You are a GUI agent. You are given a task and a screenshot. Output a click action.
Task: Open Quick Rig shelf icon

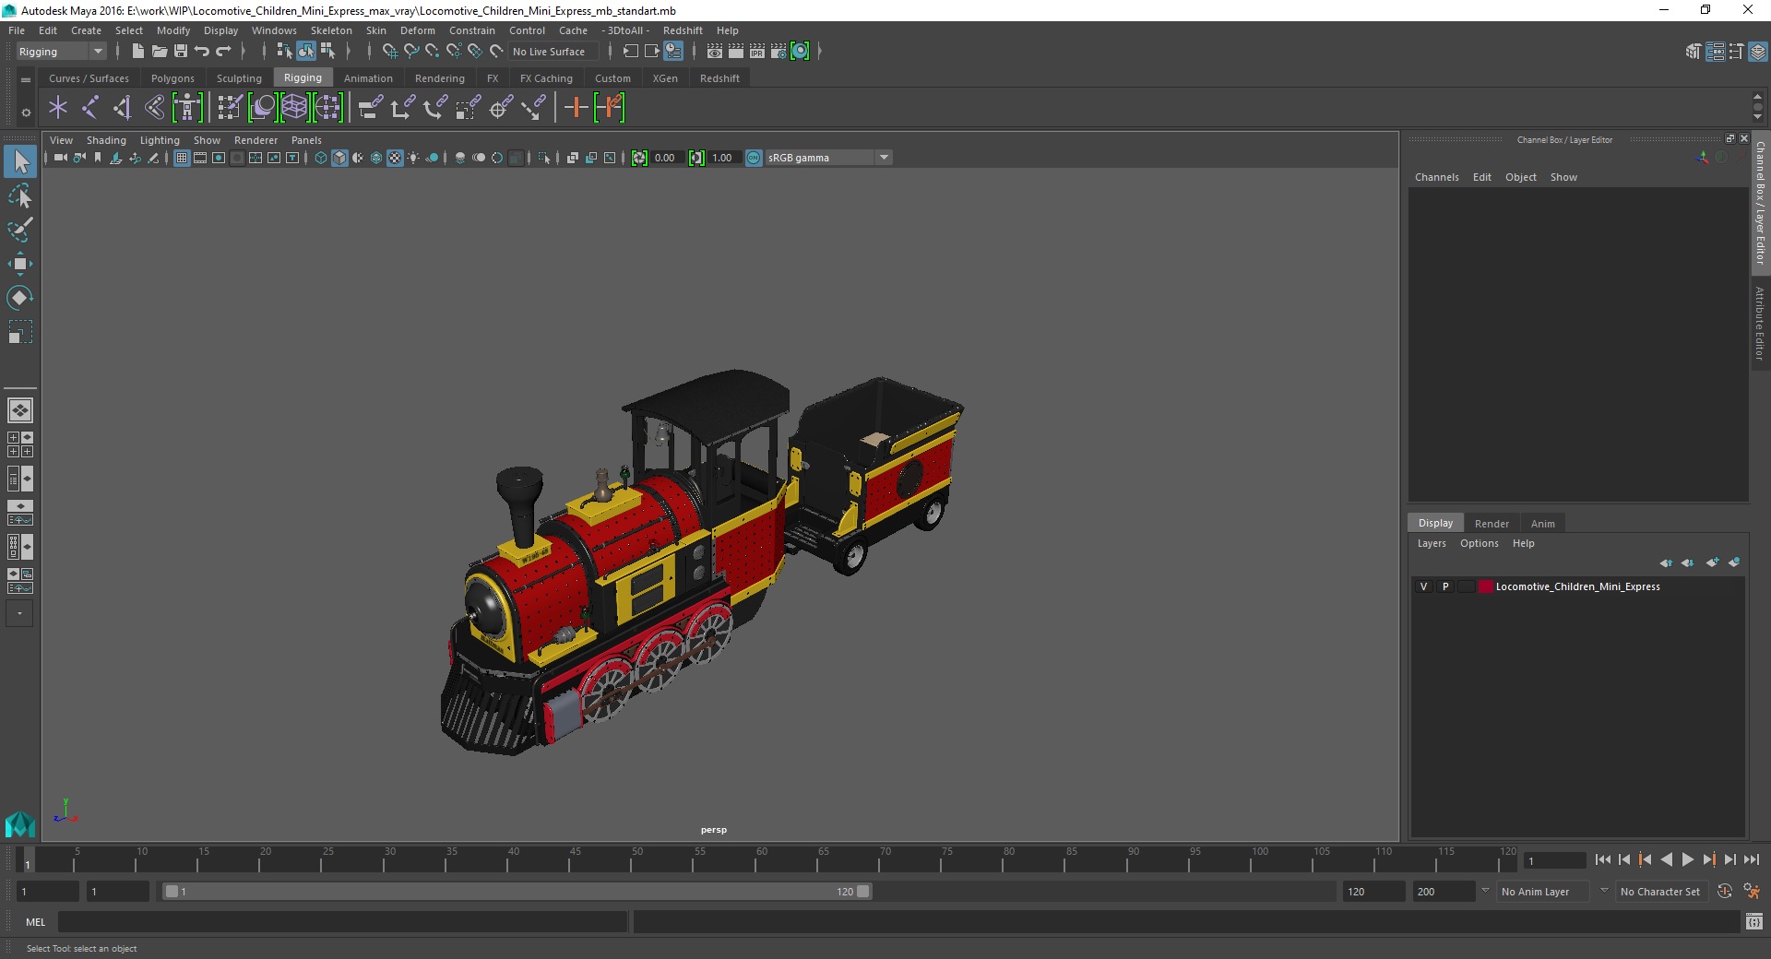[187, 108]
